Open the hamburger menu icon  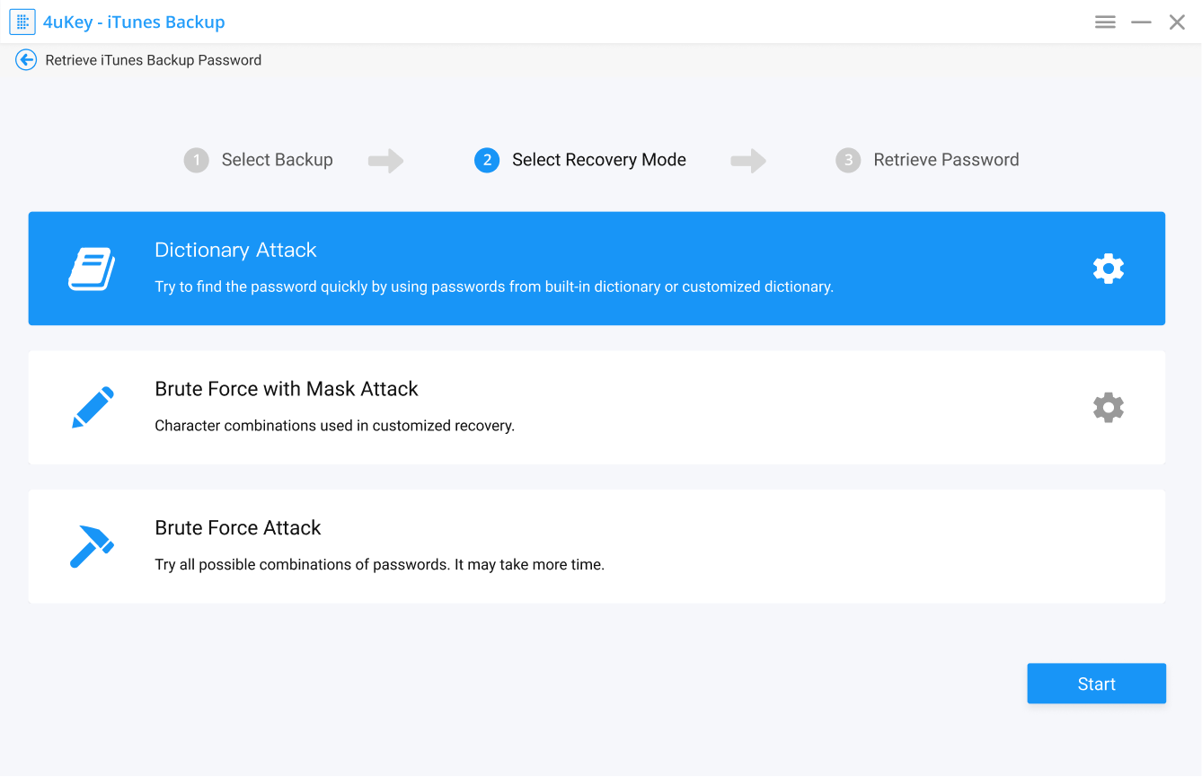(x=1105, y=21)
